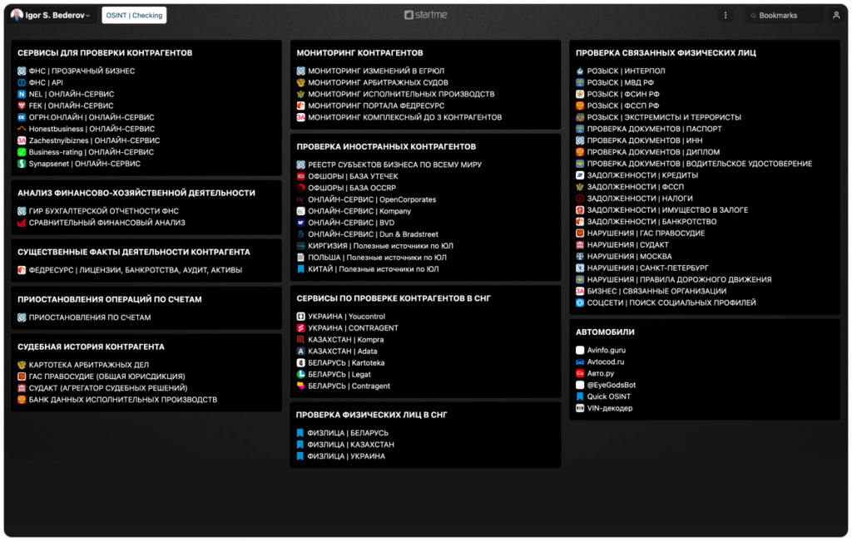The height and width of the screenshot is (541, 852).
Task: Click the icon beside Avinfo.guru
Action: [580, 351]
